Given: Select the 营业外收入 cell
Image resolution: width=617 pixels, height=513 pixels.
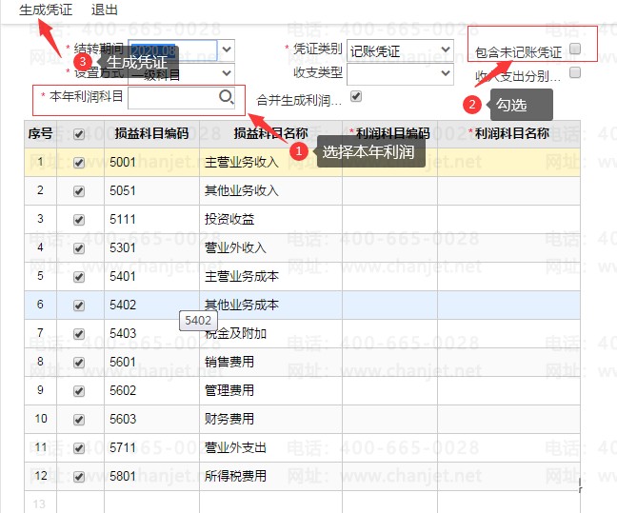Looking at the screenshot, I should click(x=270, y=247).
